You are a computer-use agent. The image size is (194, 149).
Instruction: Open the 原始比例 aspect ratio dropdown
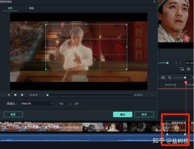pyautogui.click(x=37, y=104)
